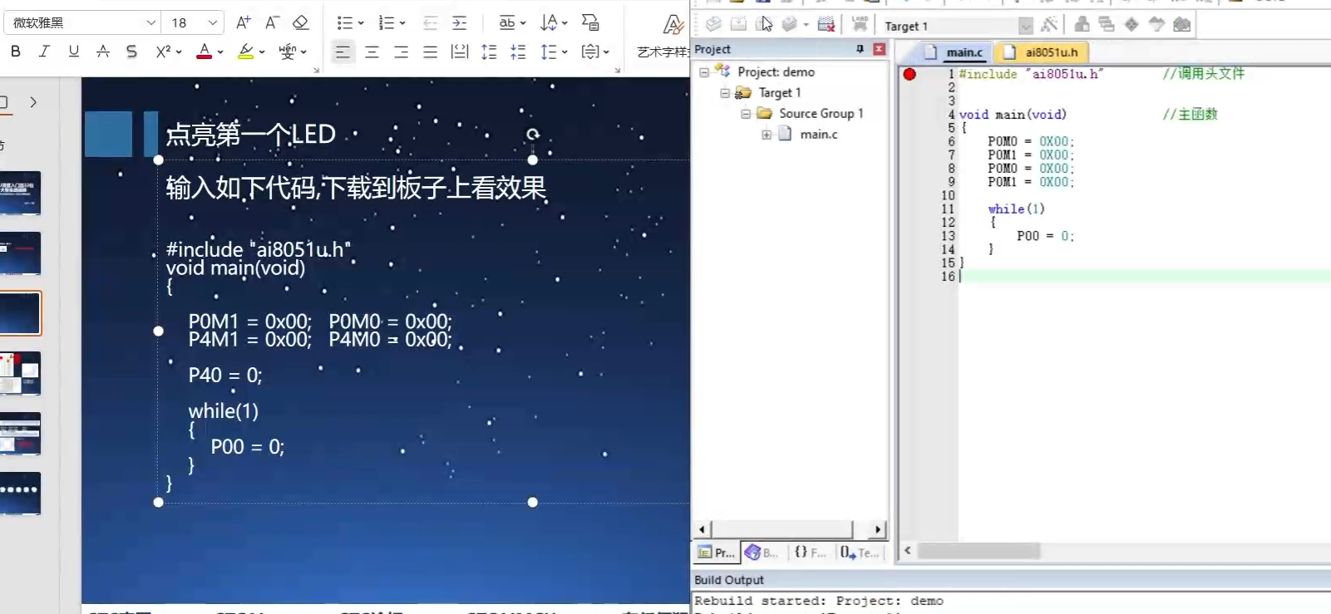Apply strikethrough (S) to text

131,52
